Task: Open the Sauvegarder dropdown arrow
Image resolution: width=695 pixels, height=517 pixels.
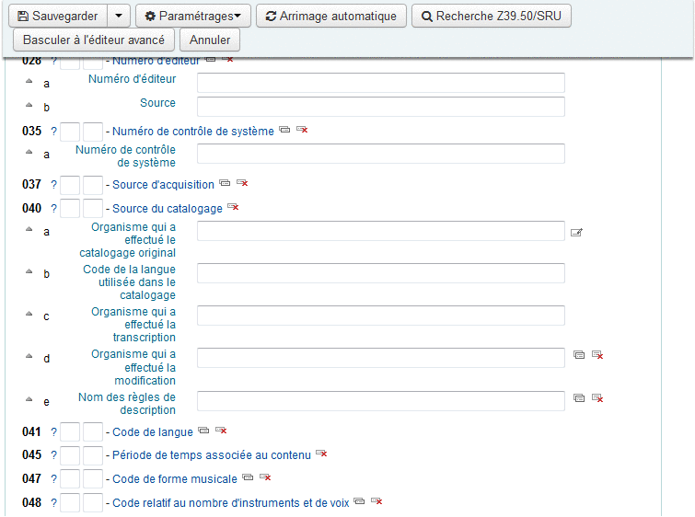Action: pyautogui.click(x=119, y=16)
